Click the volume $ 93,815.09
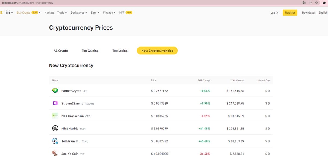The height and width of the screenshot is (156, 328). [236, 116]
